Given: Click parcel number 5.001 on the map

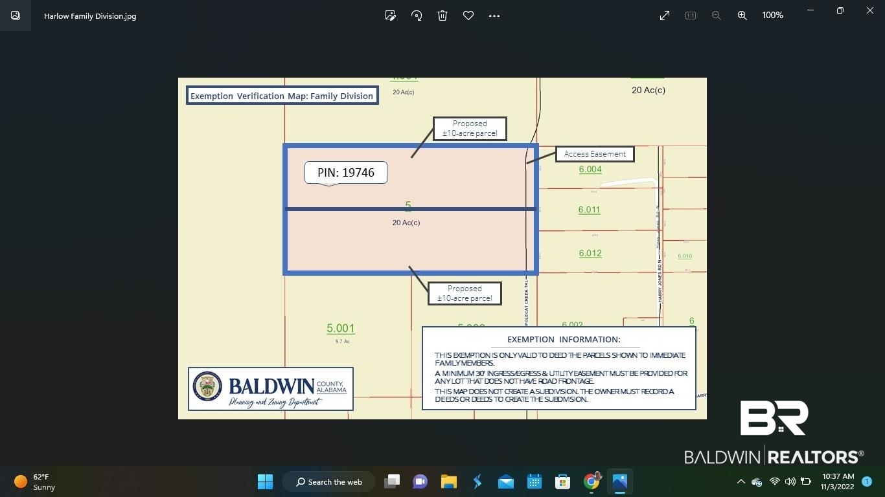Looking at the screenshot, I should [341, 329].
